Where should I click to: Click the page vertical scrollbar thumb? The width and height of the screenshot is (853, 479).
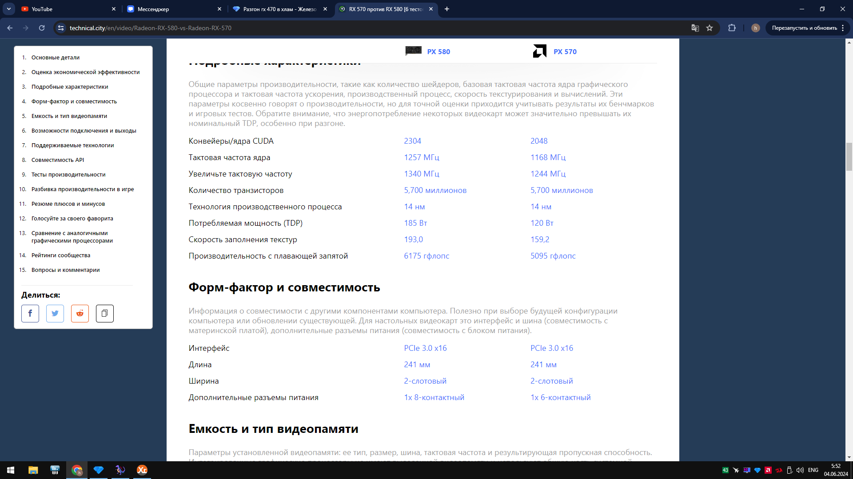coord(849,157)
